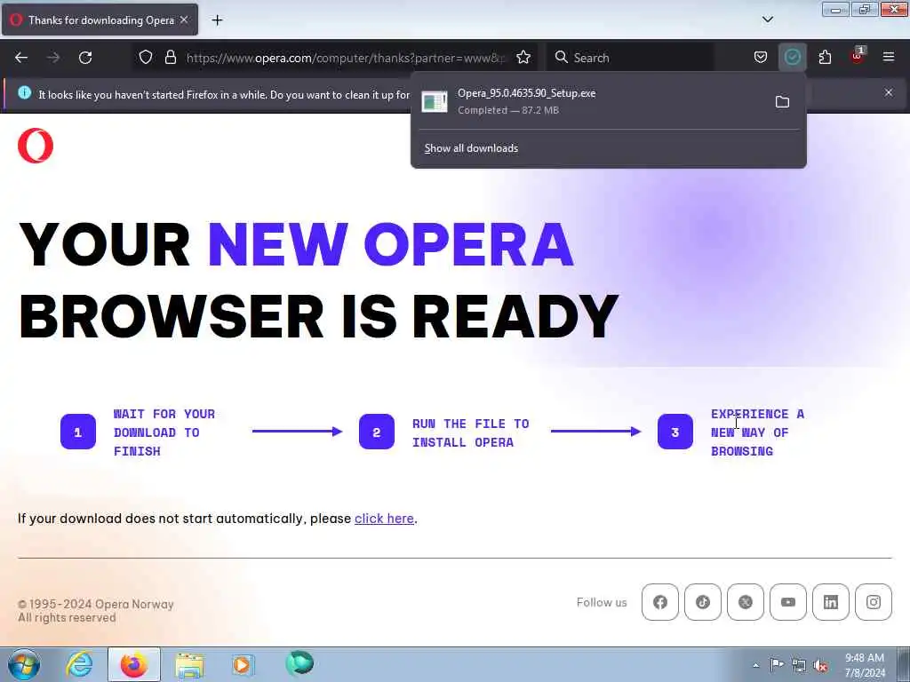The height and width of the screenshot is (682, 910).
Task: Select Firefox taskbar button
Action: (133, 664)
